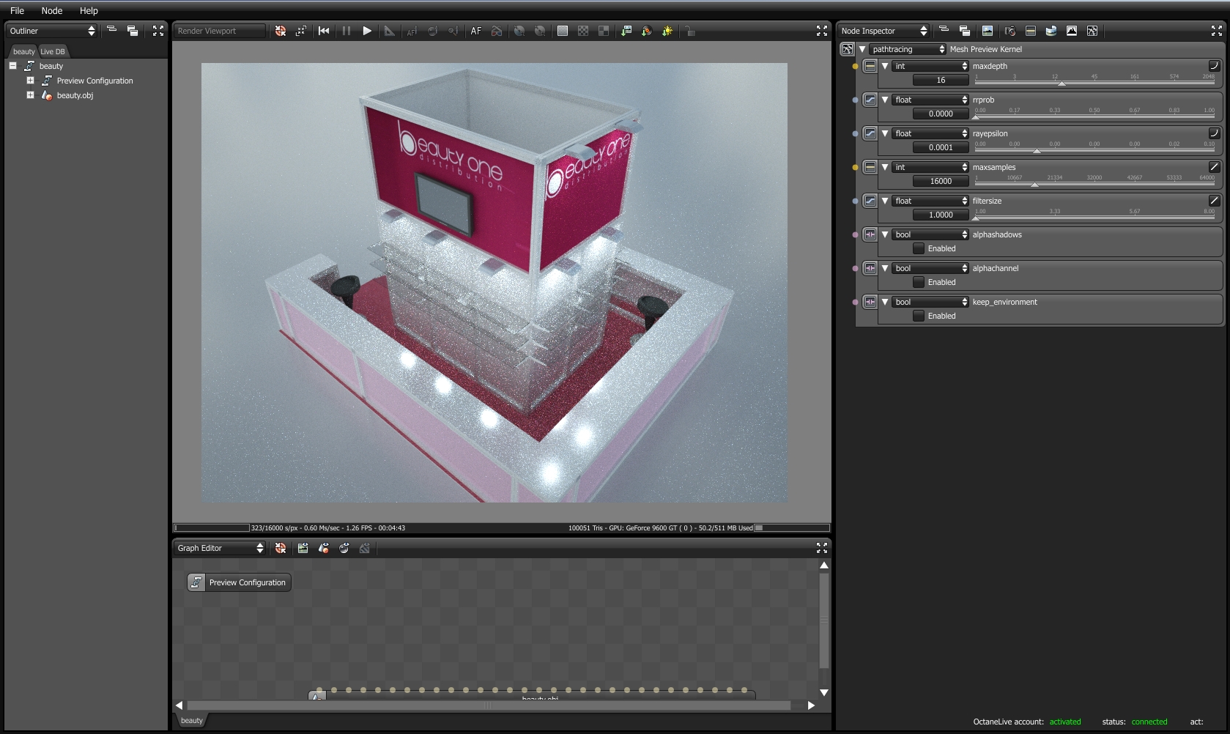Screen dimensions: 1230x734
Task: Maximize the Render Viewport panel
Action: tap(822, 31)
